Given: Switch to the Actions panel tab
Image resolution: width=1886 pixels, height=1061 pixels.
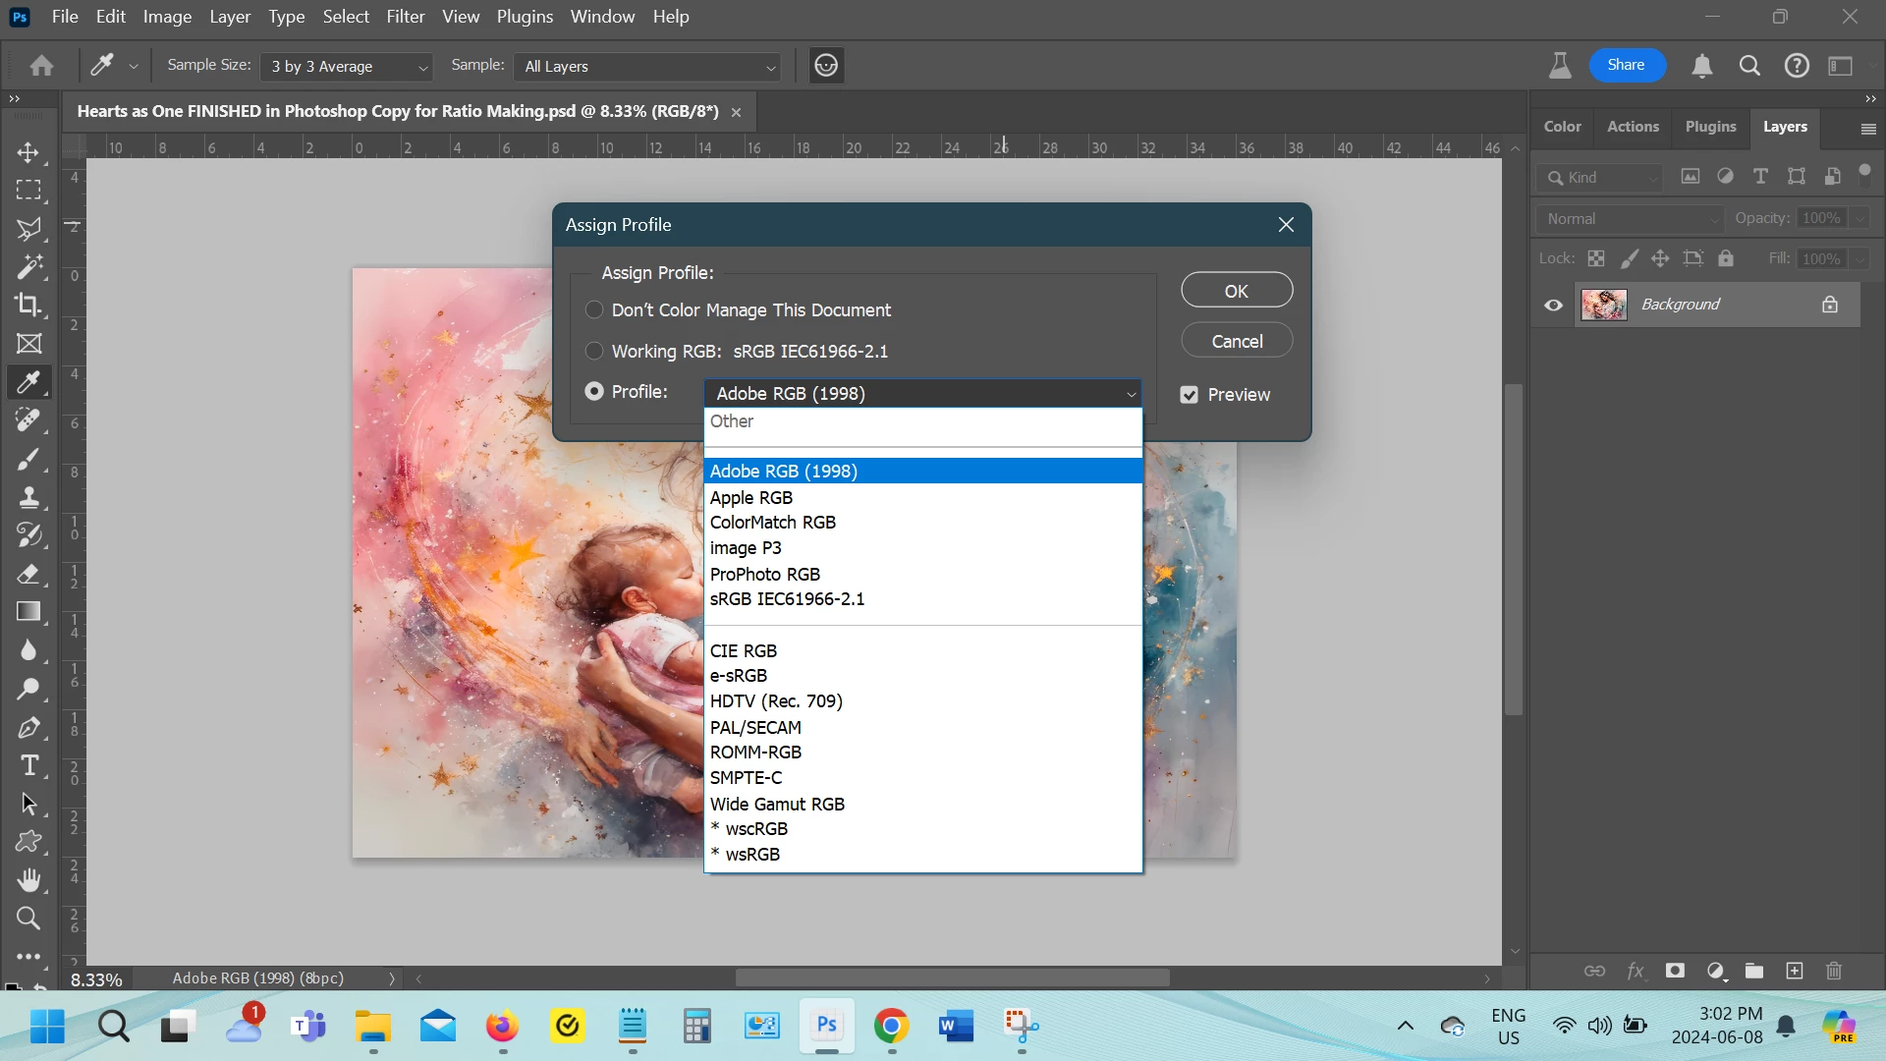Looking at the screenshot, I should (1632, 127).
